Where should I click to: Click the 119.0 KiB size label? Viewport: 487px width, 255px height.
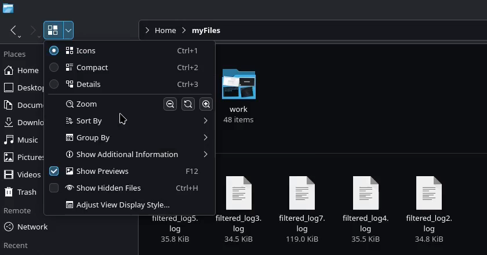(302, 239)
